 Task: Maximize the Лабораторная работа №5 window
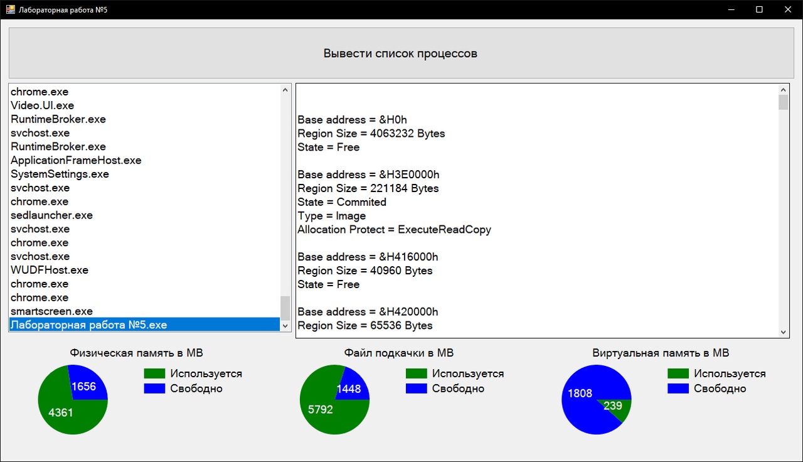click(x=759, y=9)
